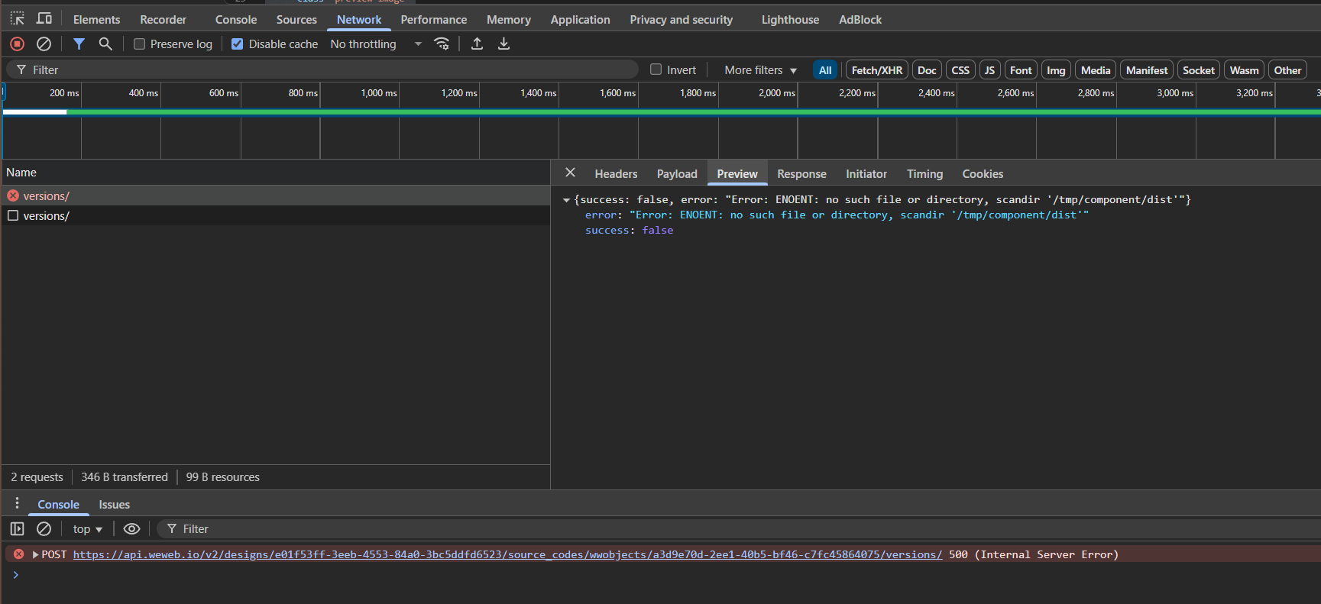The image size is (1321, 604).
Task: Open the top JavaScript context dropdown
Action: (x=87, y=529)
